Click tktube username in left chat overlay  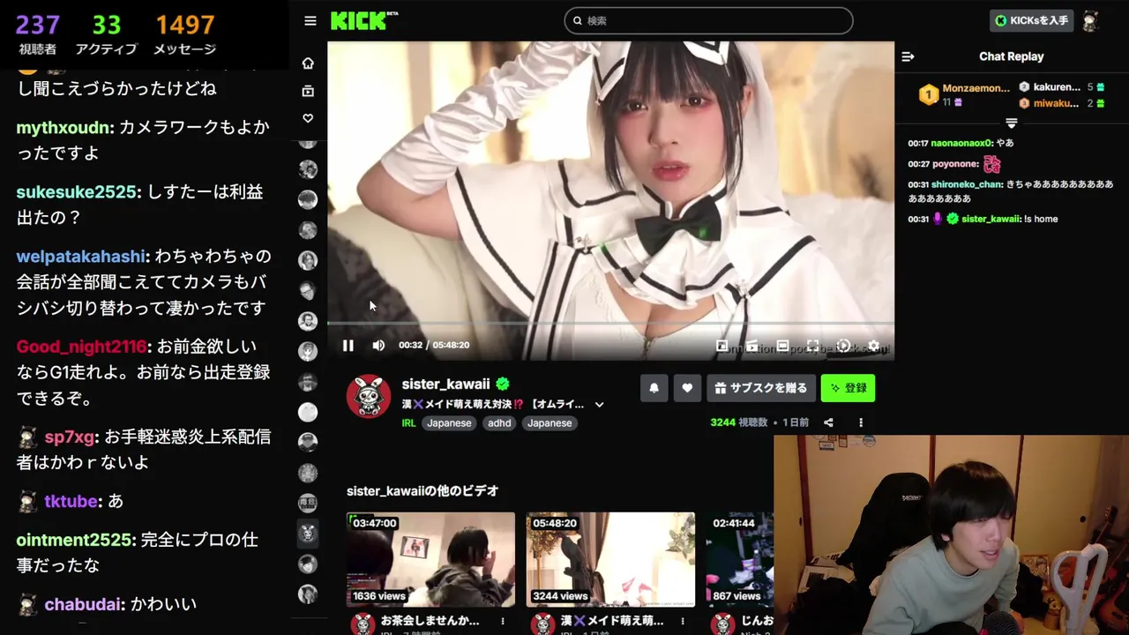coord(71,501)
